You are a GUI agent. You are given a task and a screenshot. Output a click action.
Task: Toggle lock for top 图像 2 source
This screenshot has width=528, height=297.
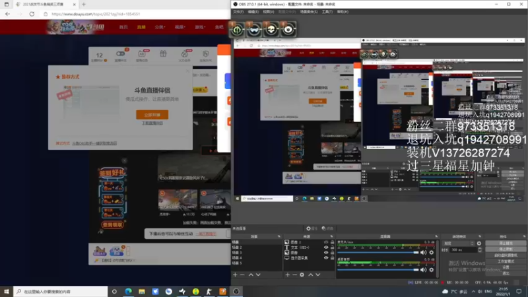[x=333, y=242]
